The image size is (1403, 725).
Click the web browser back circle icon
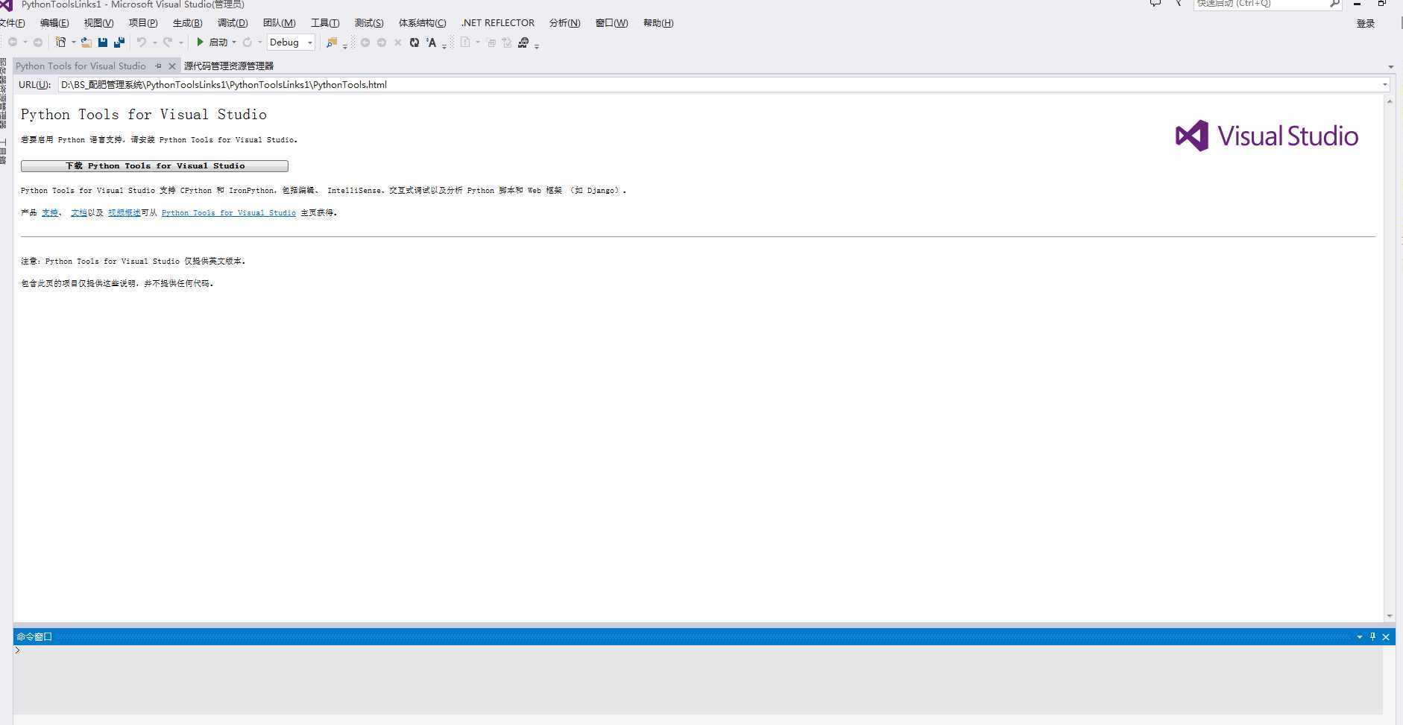coord(365,42)
